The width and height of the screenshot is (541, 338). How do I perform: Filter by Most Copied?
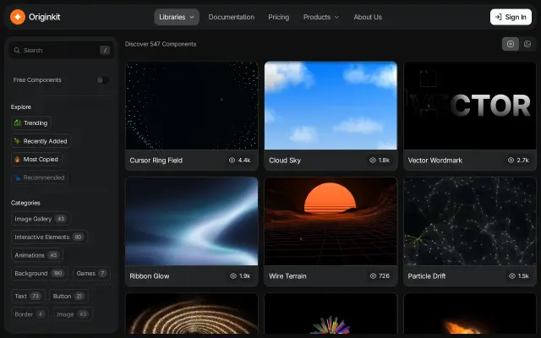tap(36, 160)
